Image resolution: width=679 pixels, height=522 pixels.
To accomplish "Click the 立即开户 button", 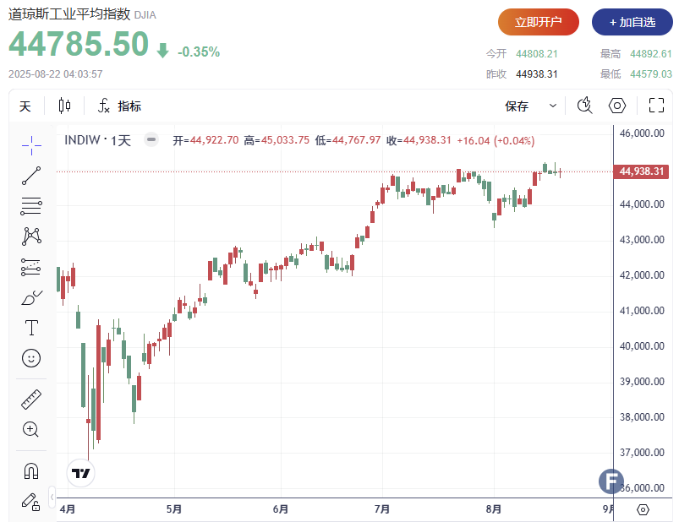I will [x=539, y=22].
